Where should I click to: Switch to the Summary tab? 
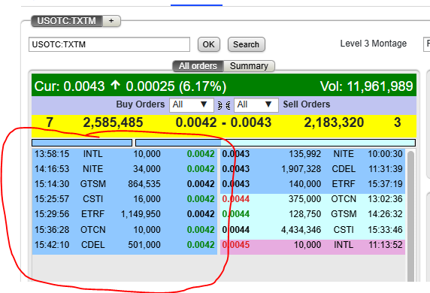249,66
